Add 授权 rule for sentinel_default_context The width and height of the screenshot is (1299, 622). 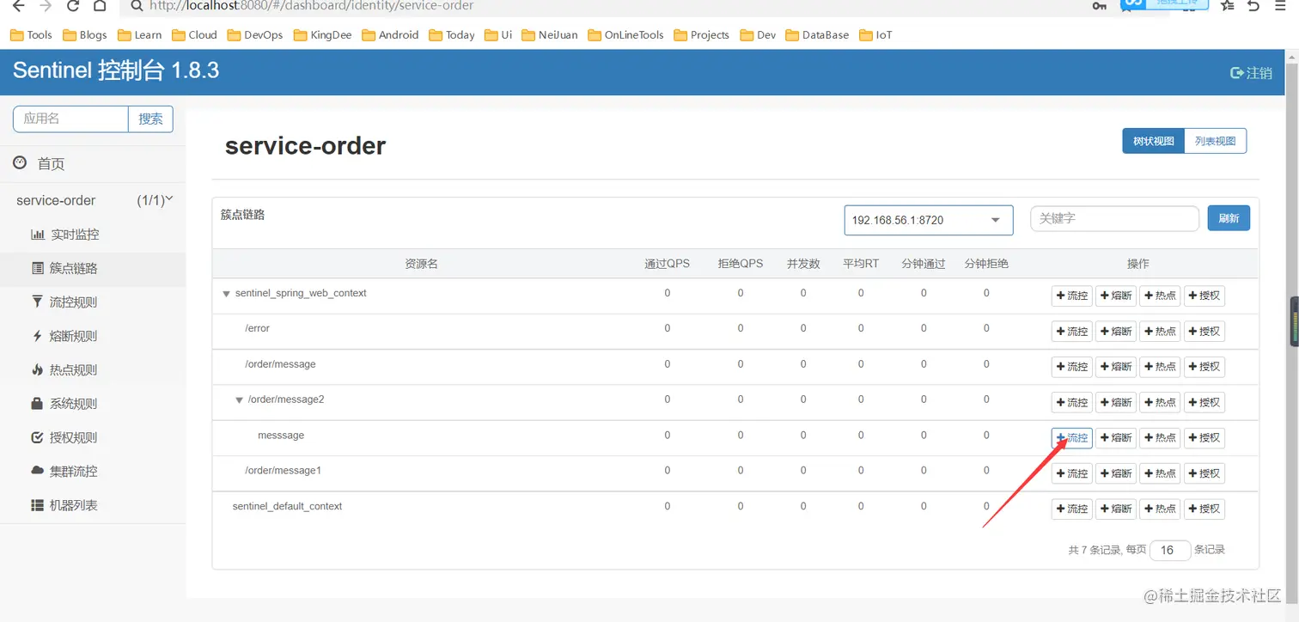(x=1204, y=509)
